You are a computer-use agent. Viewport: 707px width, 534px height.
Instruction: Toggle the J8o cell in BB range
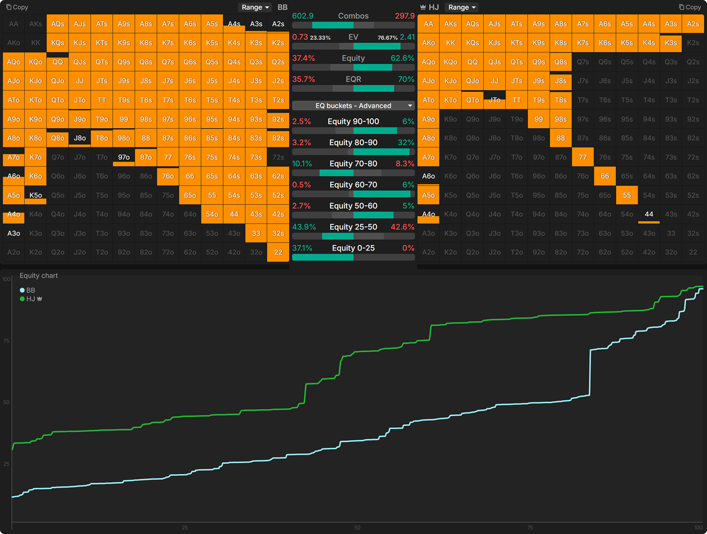(80, 138)
